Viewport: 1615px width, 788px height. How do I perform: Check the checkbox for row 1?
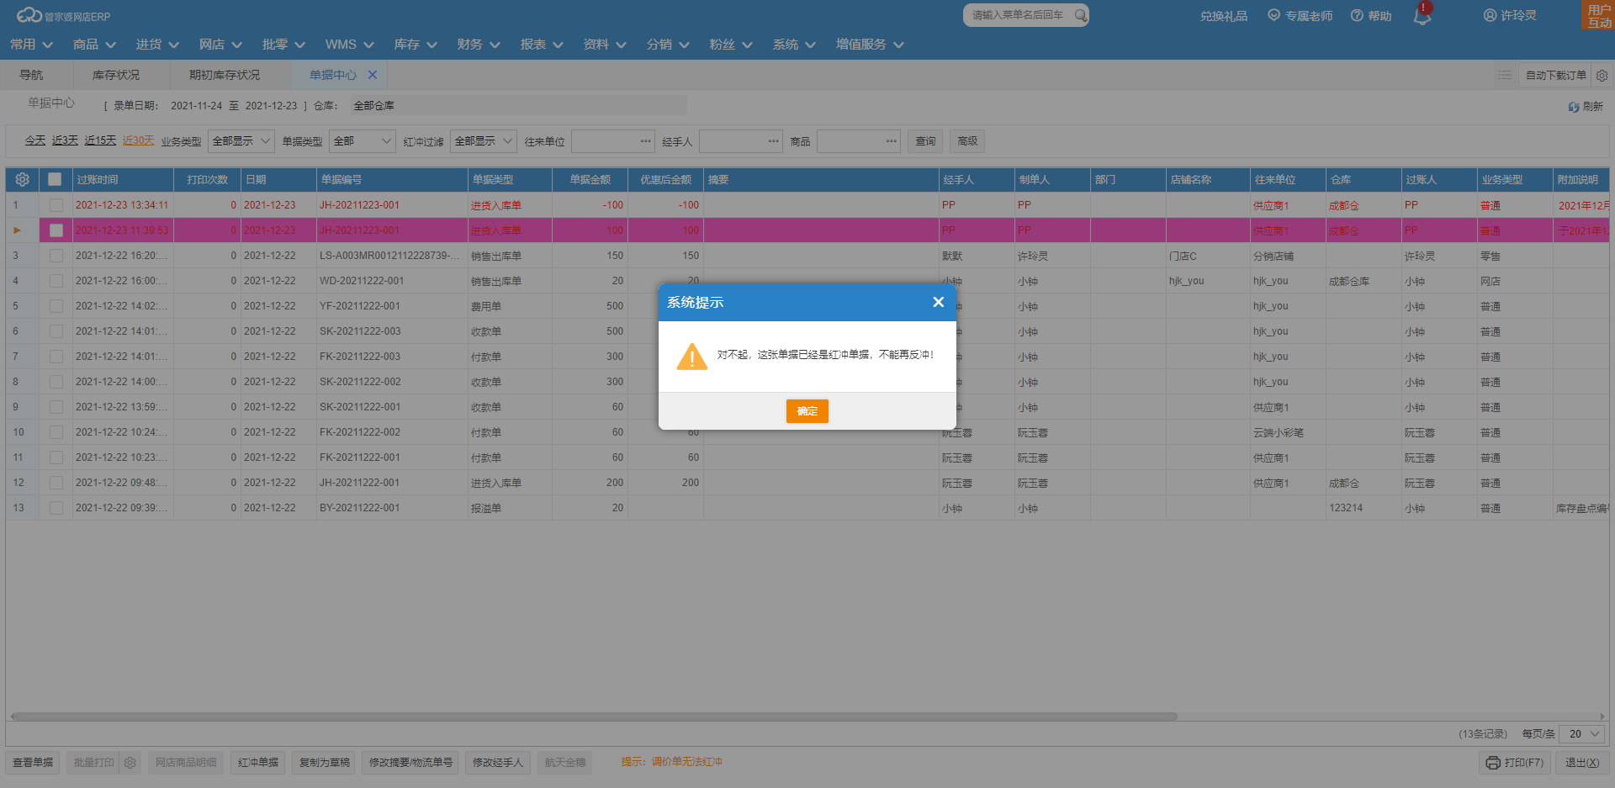tap(56, 205)
